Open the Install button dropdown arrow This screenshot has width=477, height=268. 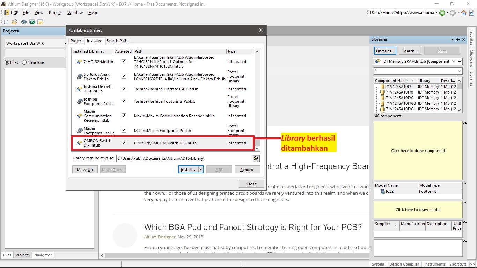pos(201,170)
